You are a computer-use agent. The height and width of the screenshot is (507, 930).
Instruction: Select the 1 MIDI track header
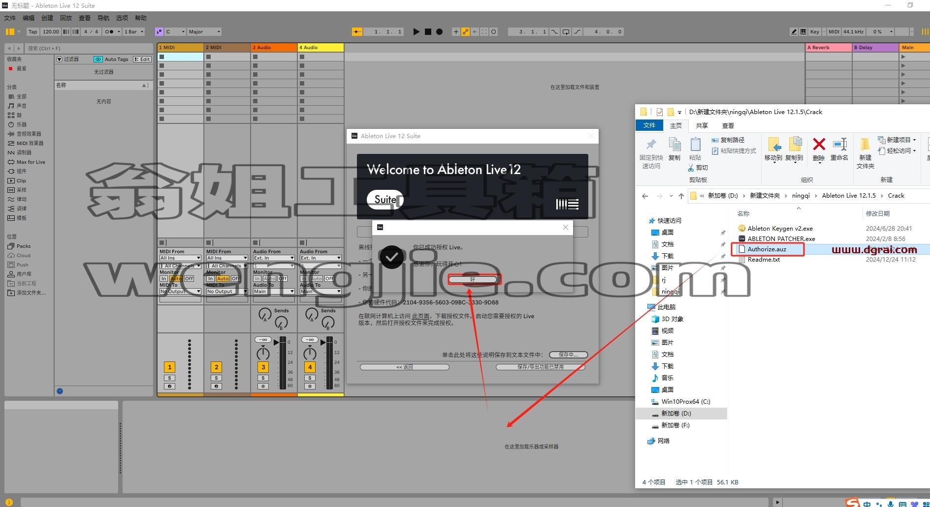pos(180,47)
